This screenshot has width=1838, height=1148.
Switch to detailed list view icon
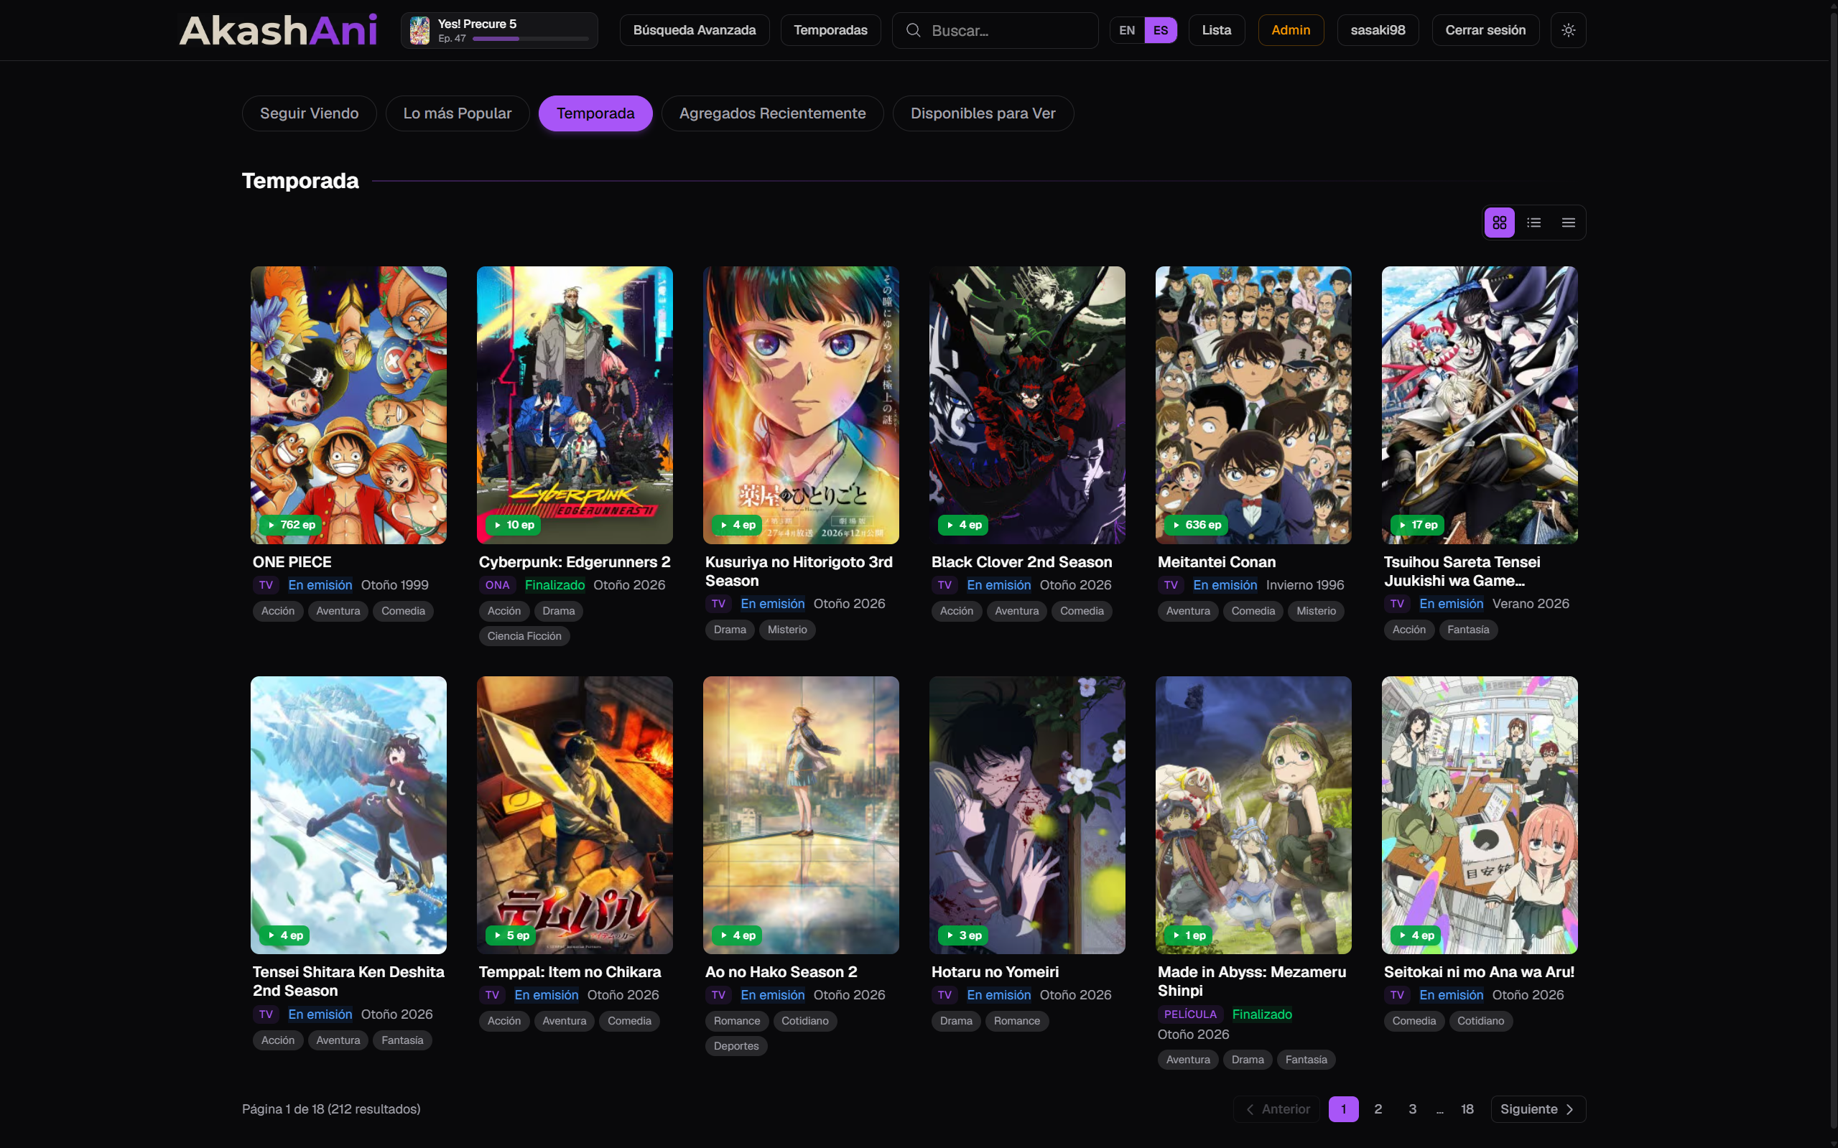pyautogui.click(x=1533, y=223)
